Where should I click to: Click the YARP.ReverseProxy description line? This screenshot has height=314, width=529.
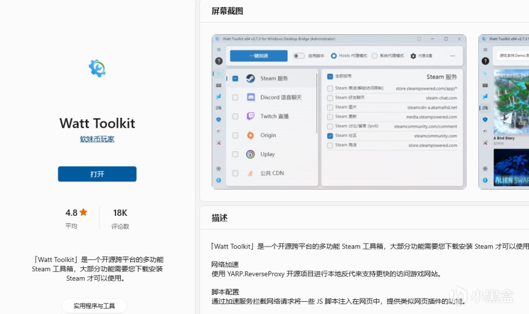(x=326, y=274)
